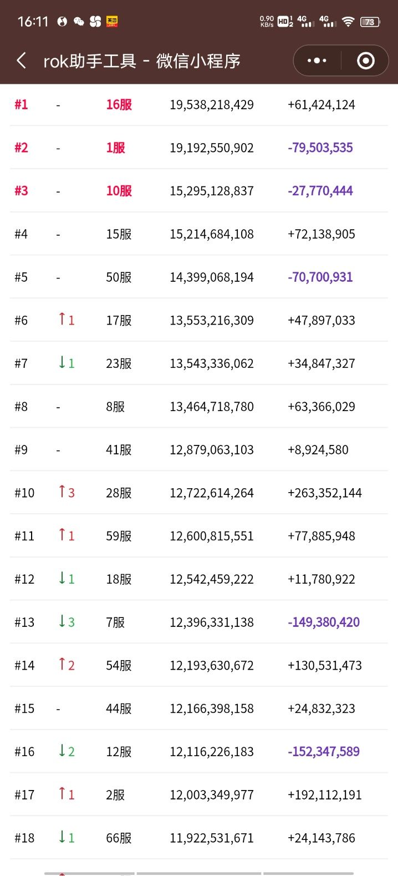The image size is (398, 876).
Task: Tap the green down arrow on rank #13
Action: pos(63,621)
